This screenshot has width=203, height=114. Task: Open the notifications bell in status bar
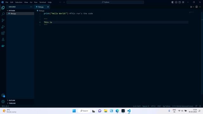coord(200,106)
